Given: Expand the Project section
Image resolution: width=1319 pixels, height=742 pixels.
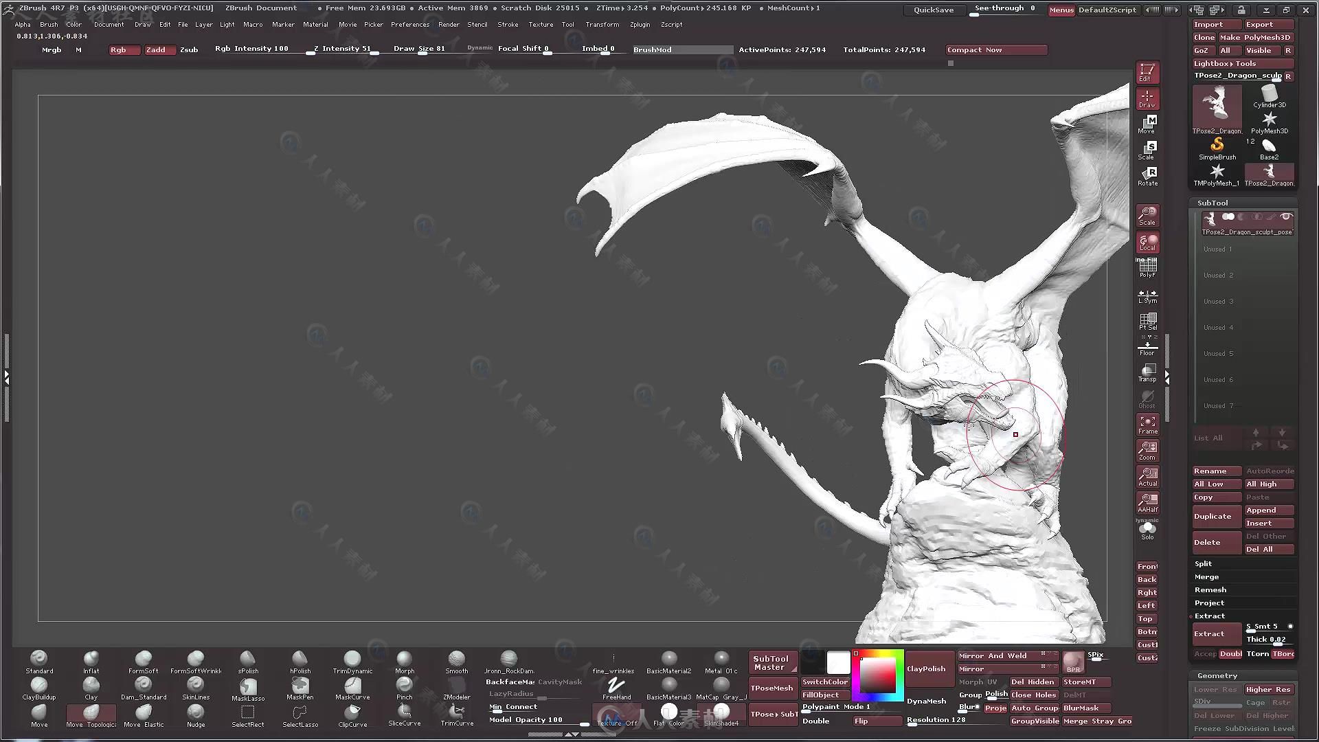Looking at the screenshot, I should pos(1209,603).
